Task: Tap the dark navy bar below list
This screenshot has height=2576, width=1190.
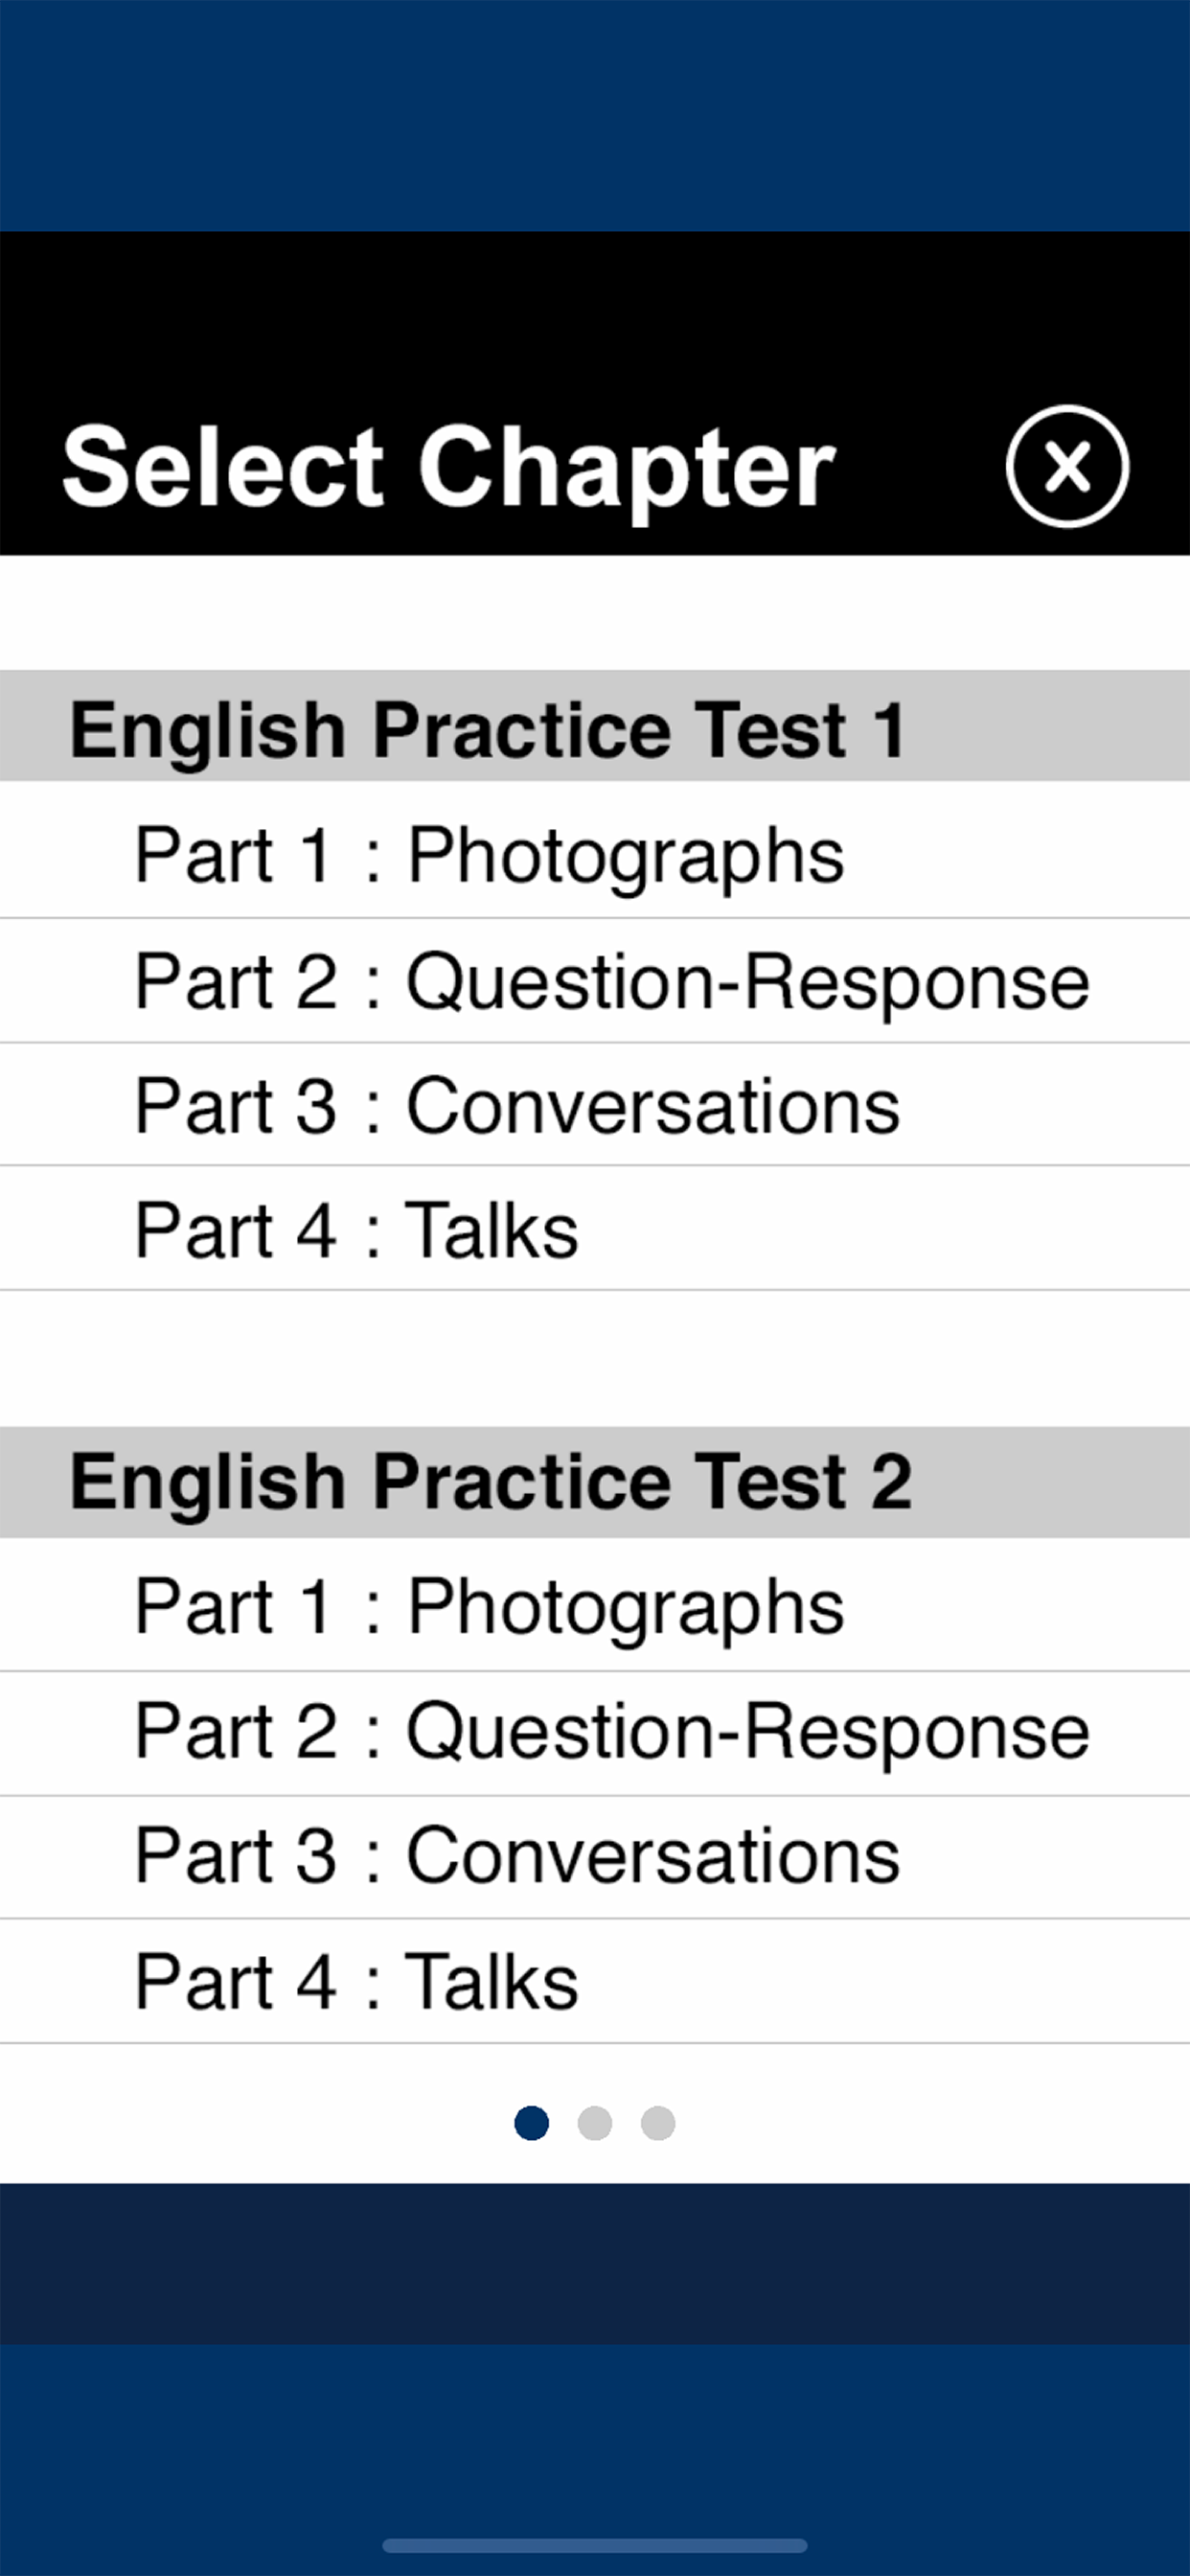Action: click(595, 2265)
